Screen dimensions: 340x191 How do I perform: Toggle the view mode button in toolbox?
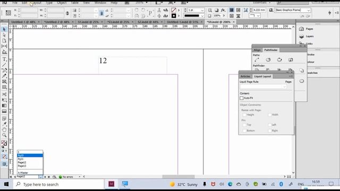[x=4, y=164]
